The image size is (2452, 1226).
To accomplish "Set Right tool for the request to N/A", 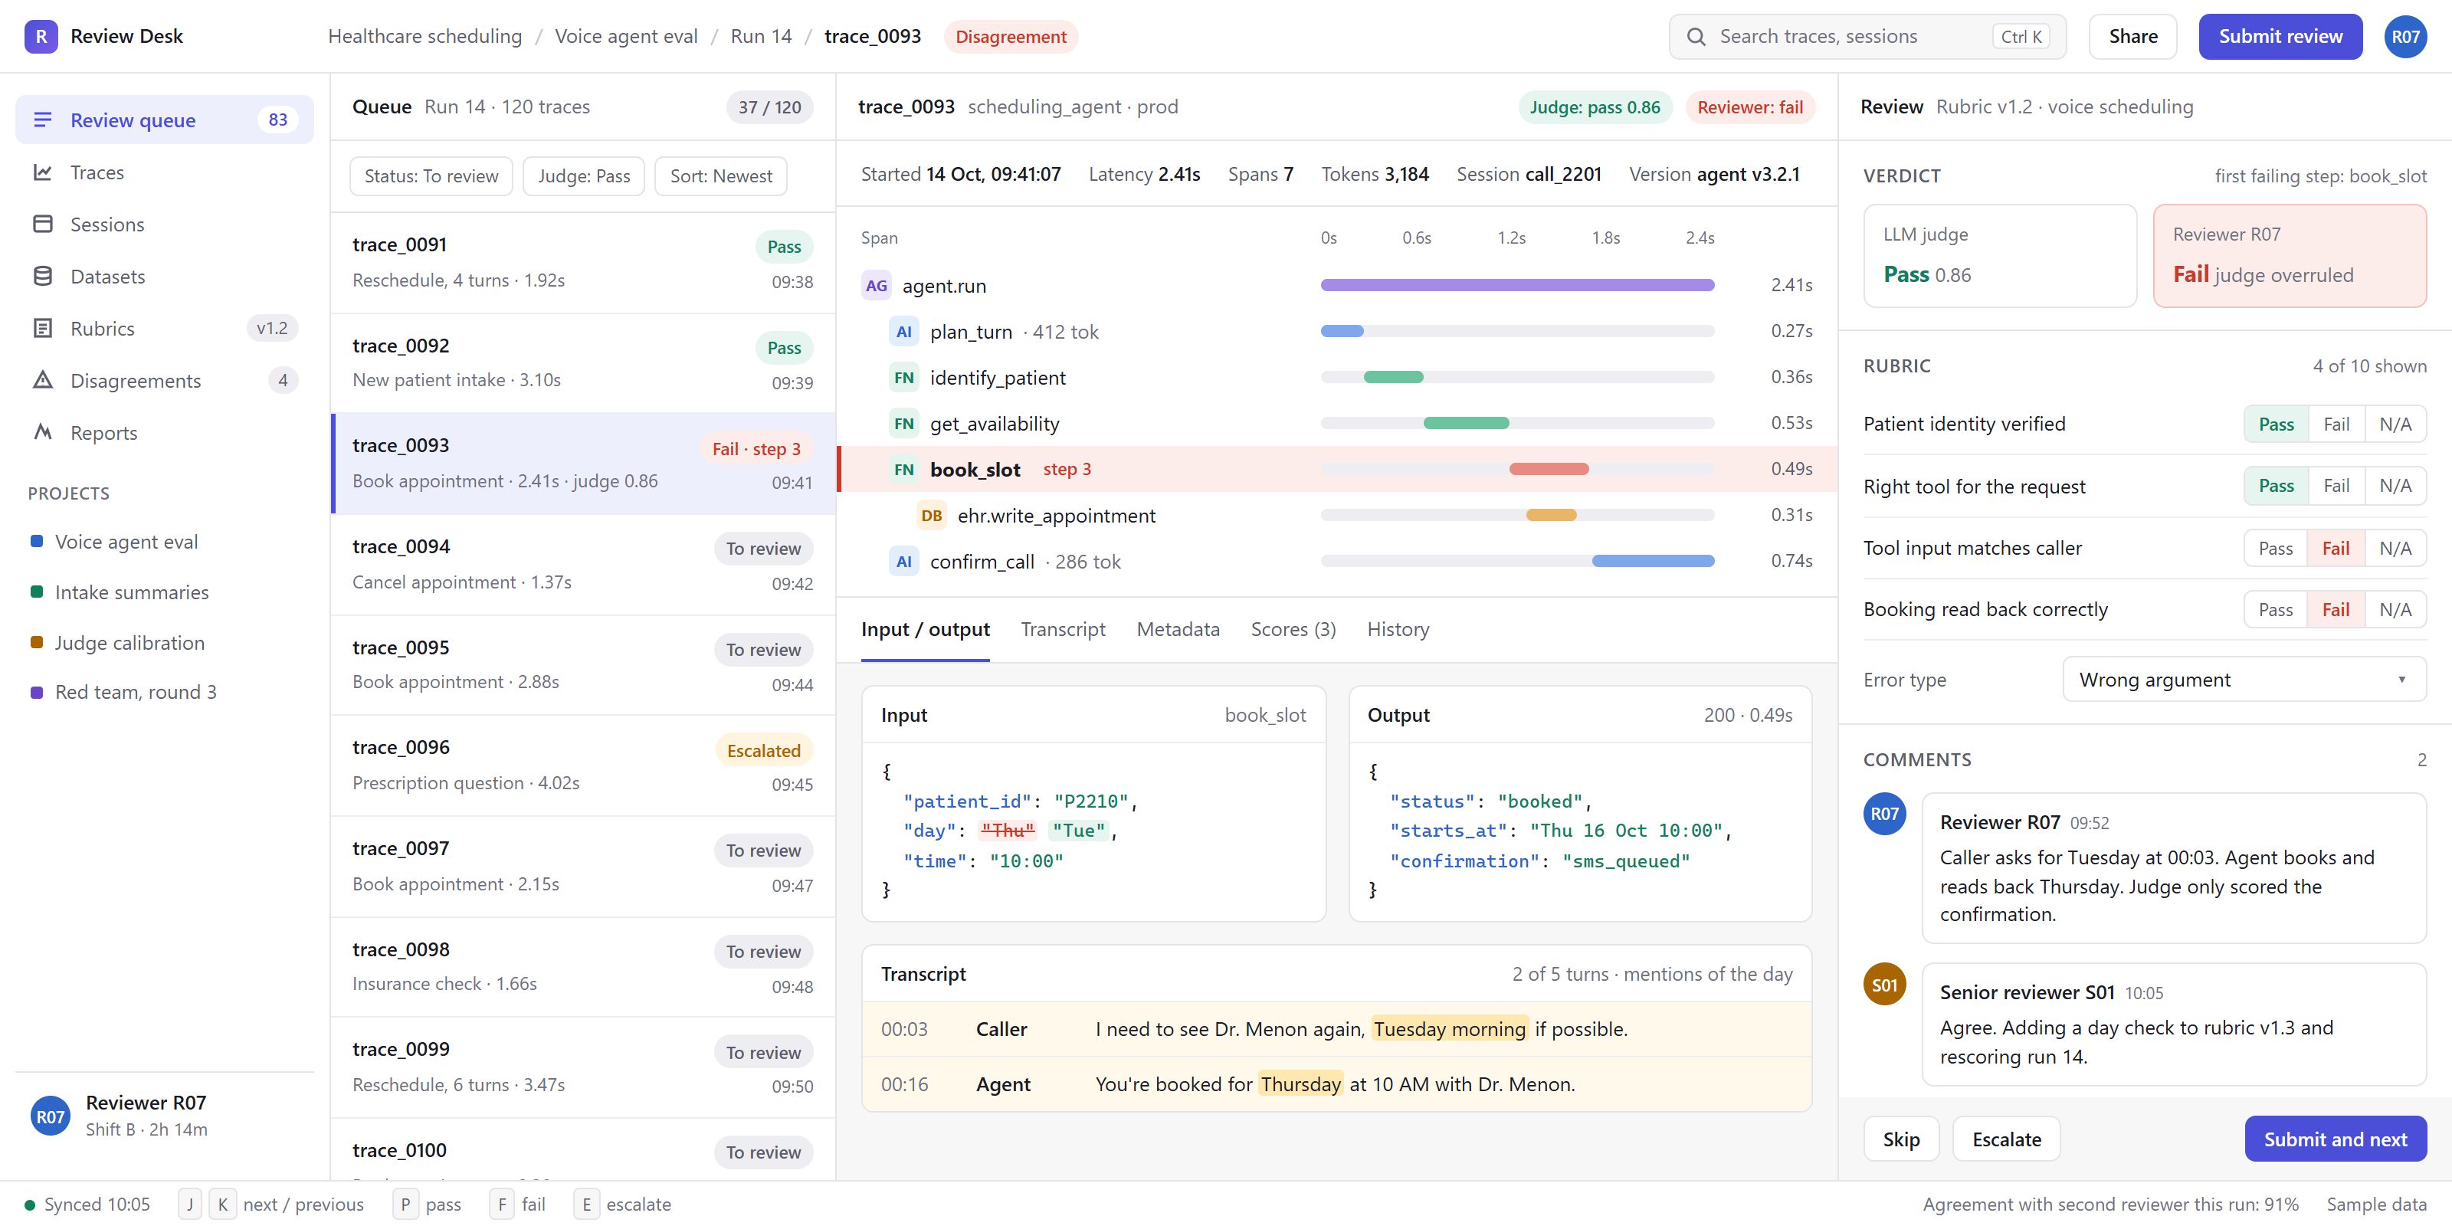I will pos(2395,487).
